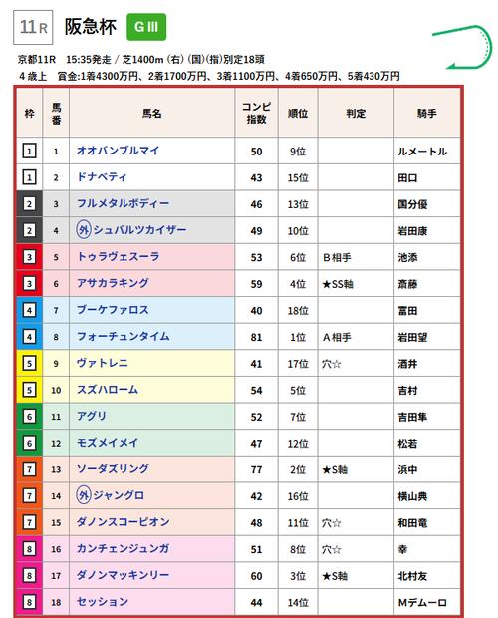
Task: Click the 騎手 column header
Action: [x=426, y=114]
